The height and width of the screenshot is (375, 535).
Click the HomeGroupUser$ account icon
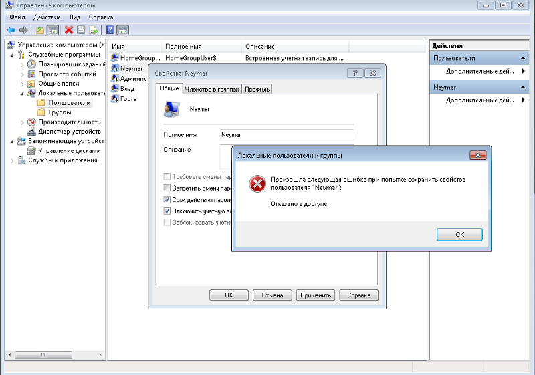115,58
